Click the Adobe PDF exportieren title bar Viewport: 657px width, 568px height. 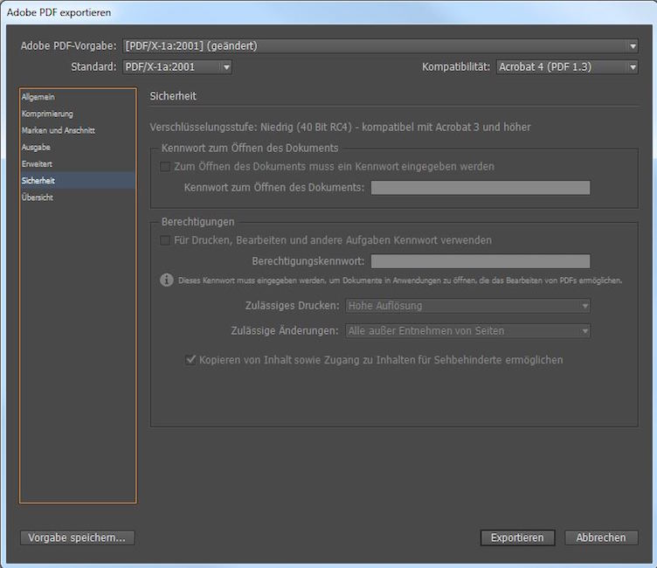(x=328, y=12)
